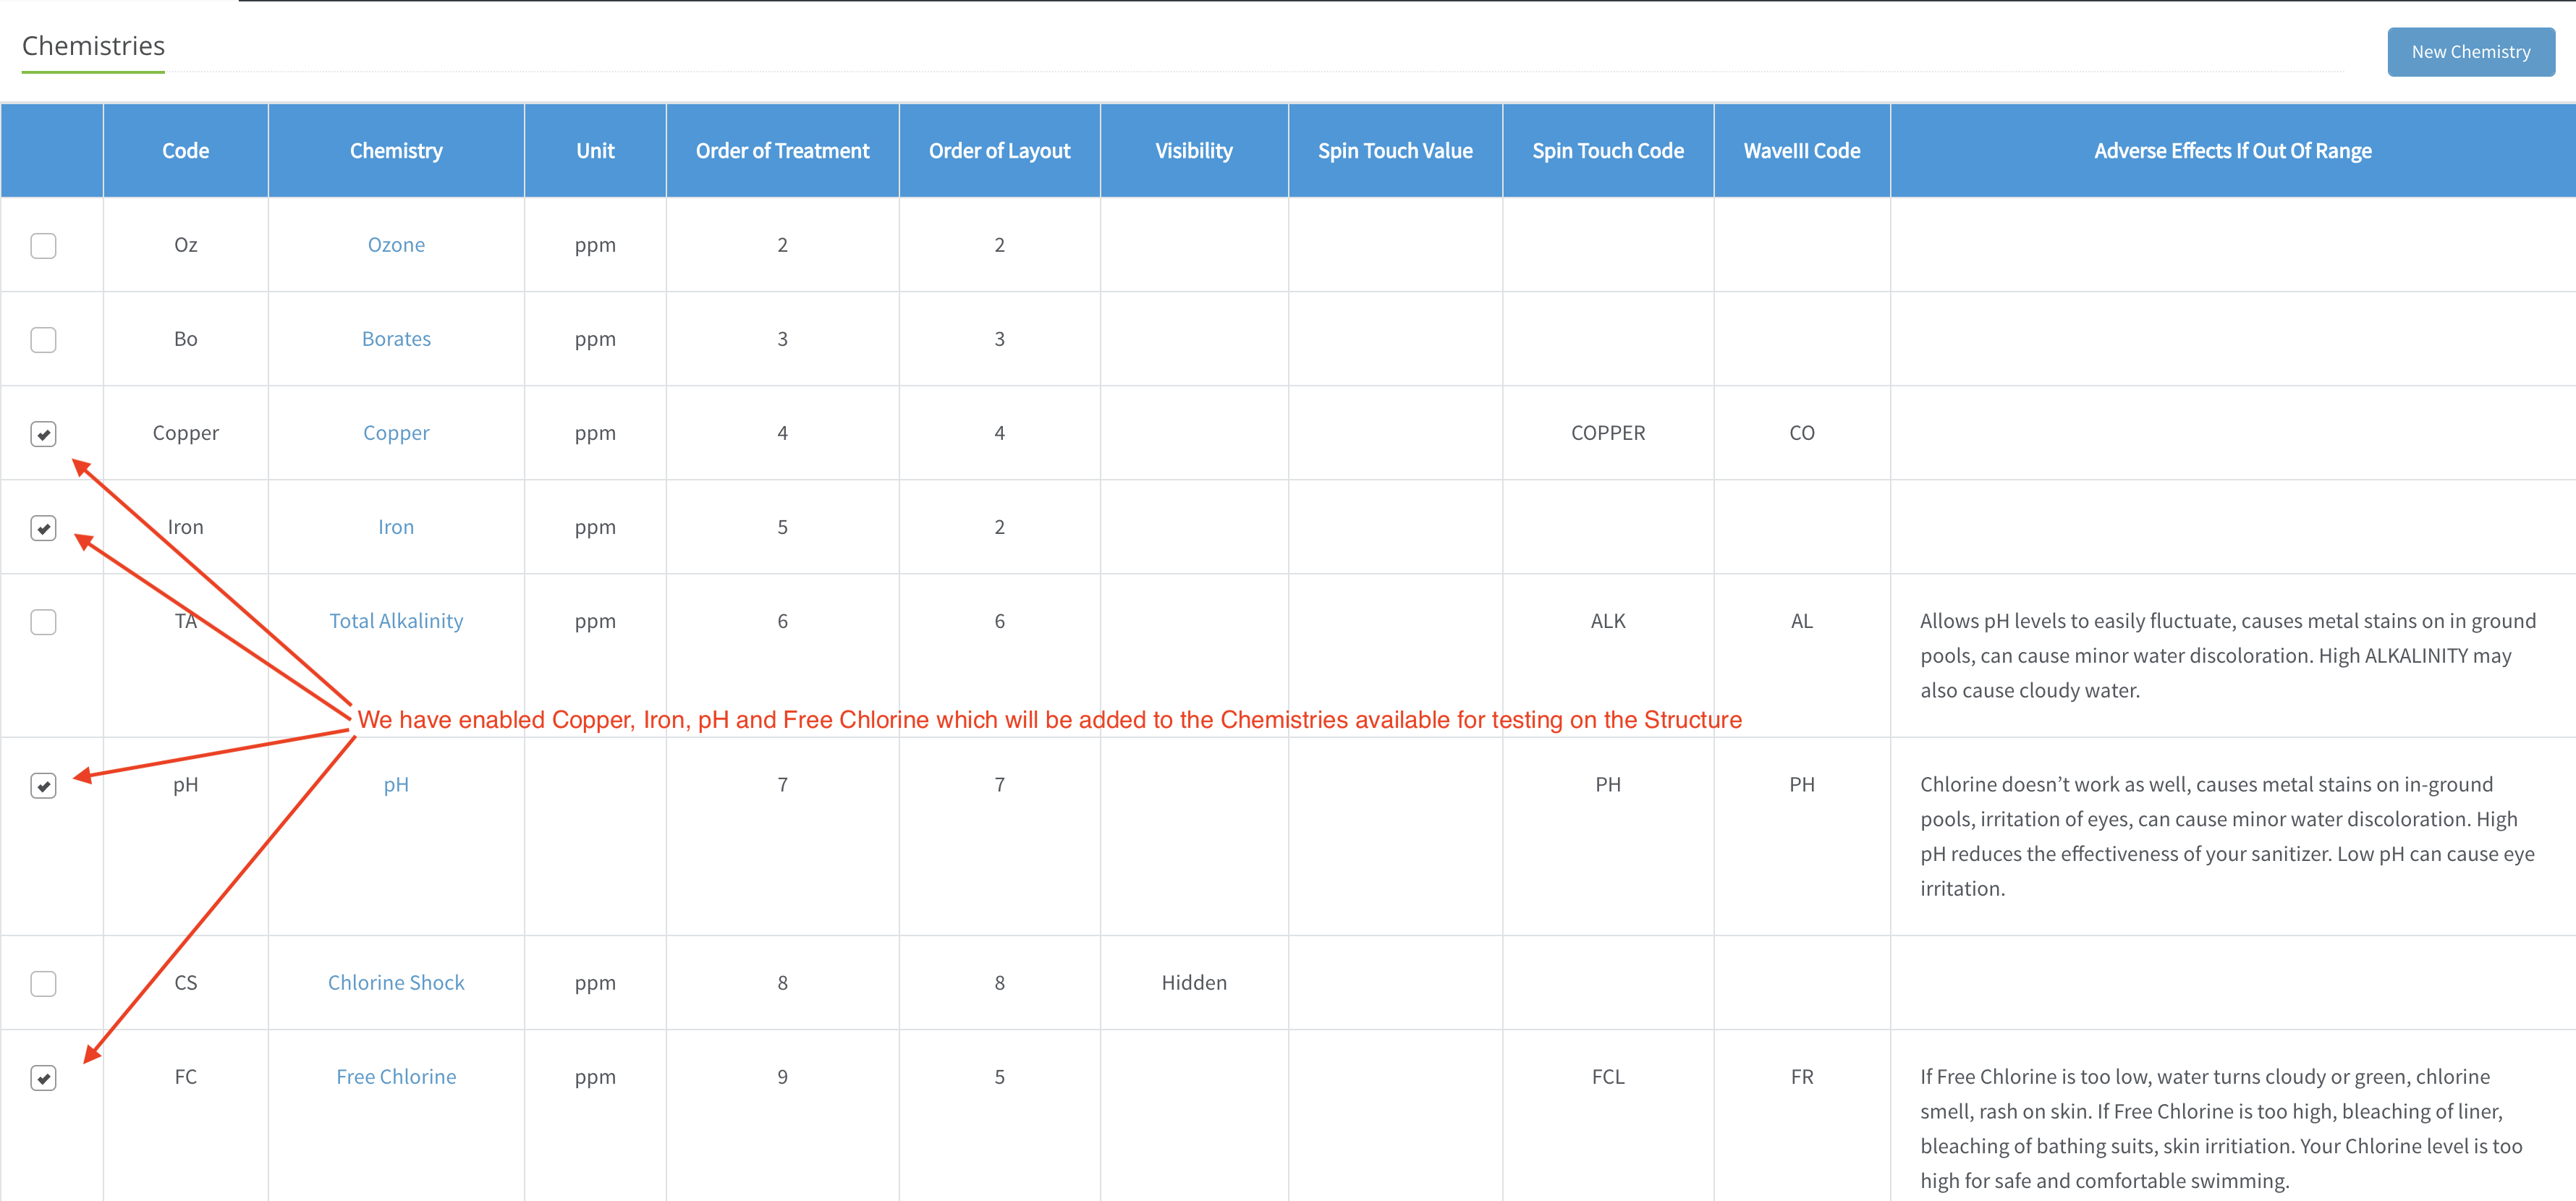Screen dimensions: 2576x1201
Task: Check the Ozone row checkbox
Action: (x=43, y=245)
